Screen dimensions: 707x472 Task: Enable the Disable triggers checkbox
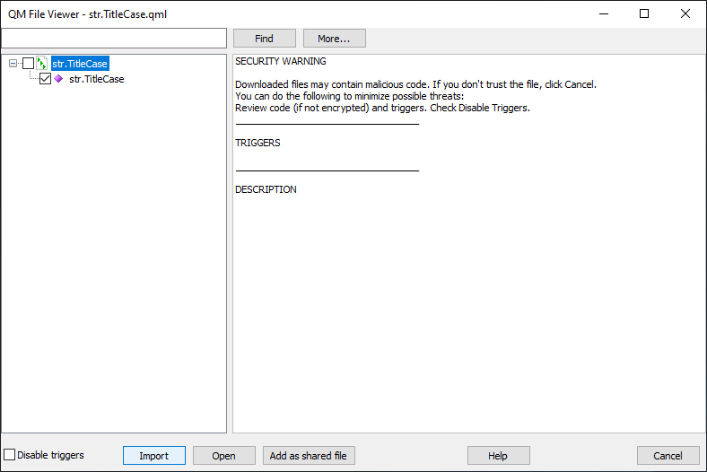pos(10,454)
